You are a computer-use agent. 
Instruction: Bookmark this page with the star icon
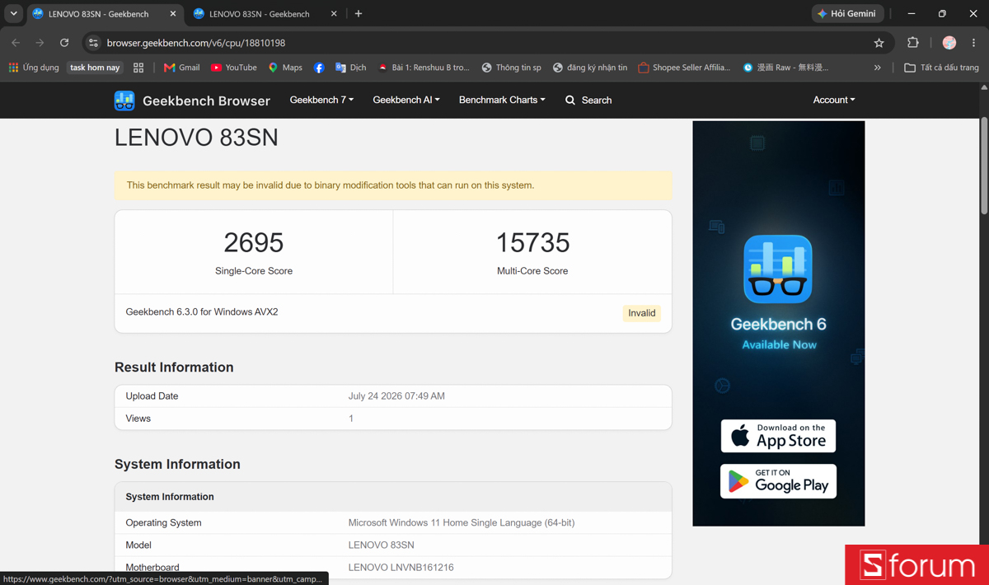[879, 43]
